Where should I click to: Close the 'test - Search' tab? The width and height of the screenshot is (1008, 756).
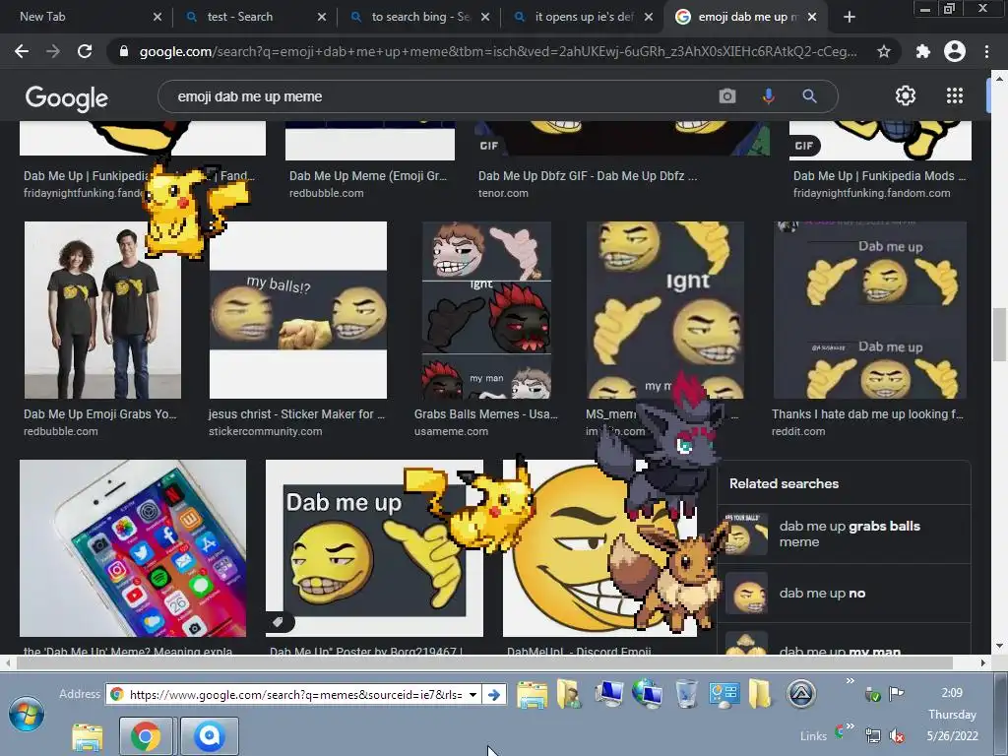point(322,17)
